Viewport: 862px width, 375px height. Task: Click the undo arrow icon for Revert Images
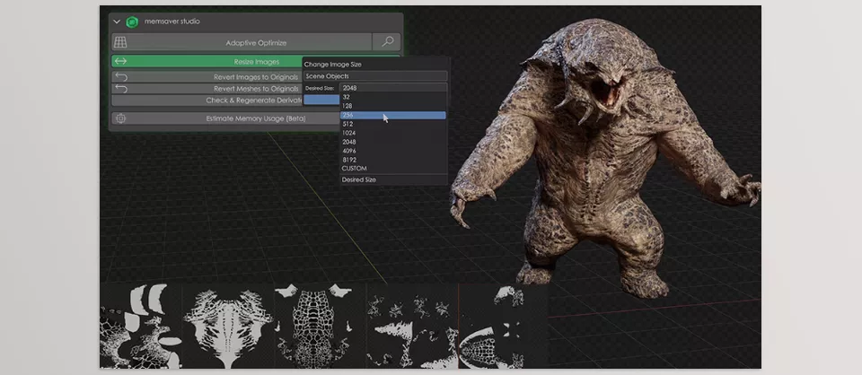(120, 77)
